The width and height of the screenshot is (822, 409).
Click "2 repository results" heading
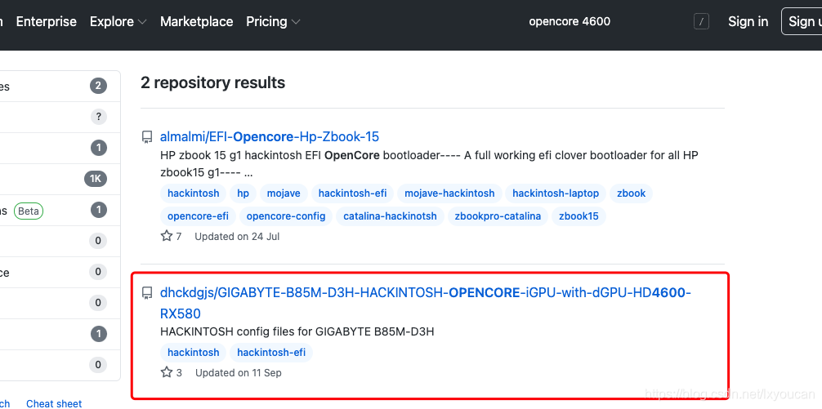pos(212,82)
